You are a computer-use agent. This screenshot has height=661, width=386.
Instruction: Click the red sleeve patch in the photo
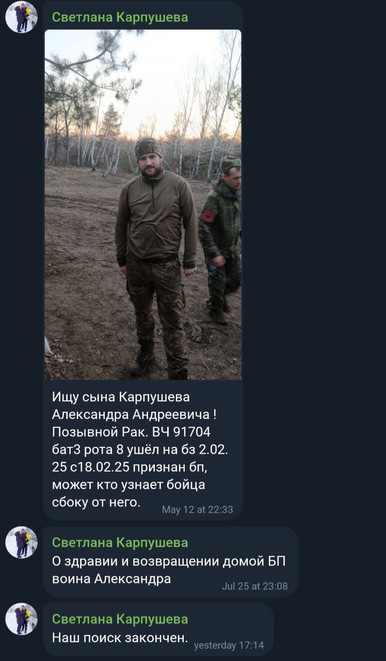[x=207, y=215]
